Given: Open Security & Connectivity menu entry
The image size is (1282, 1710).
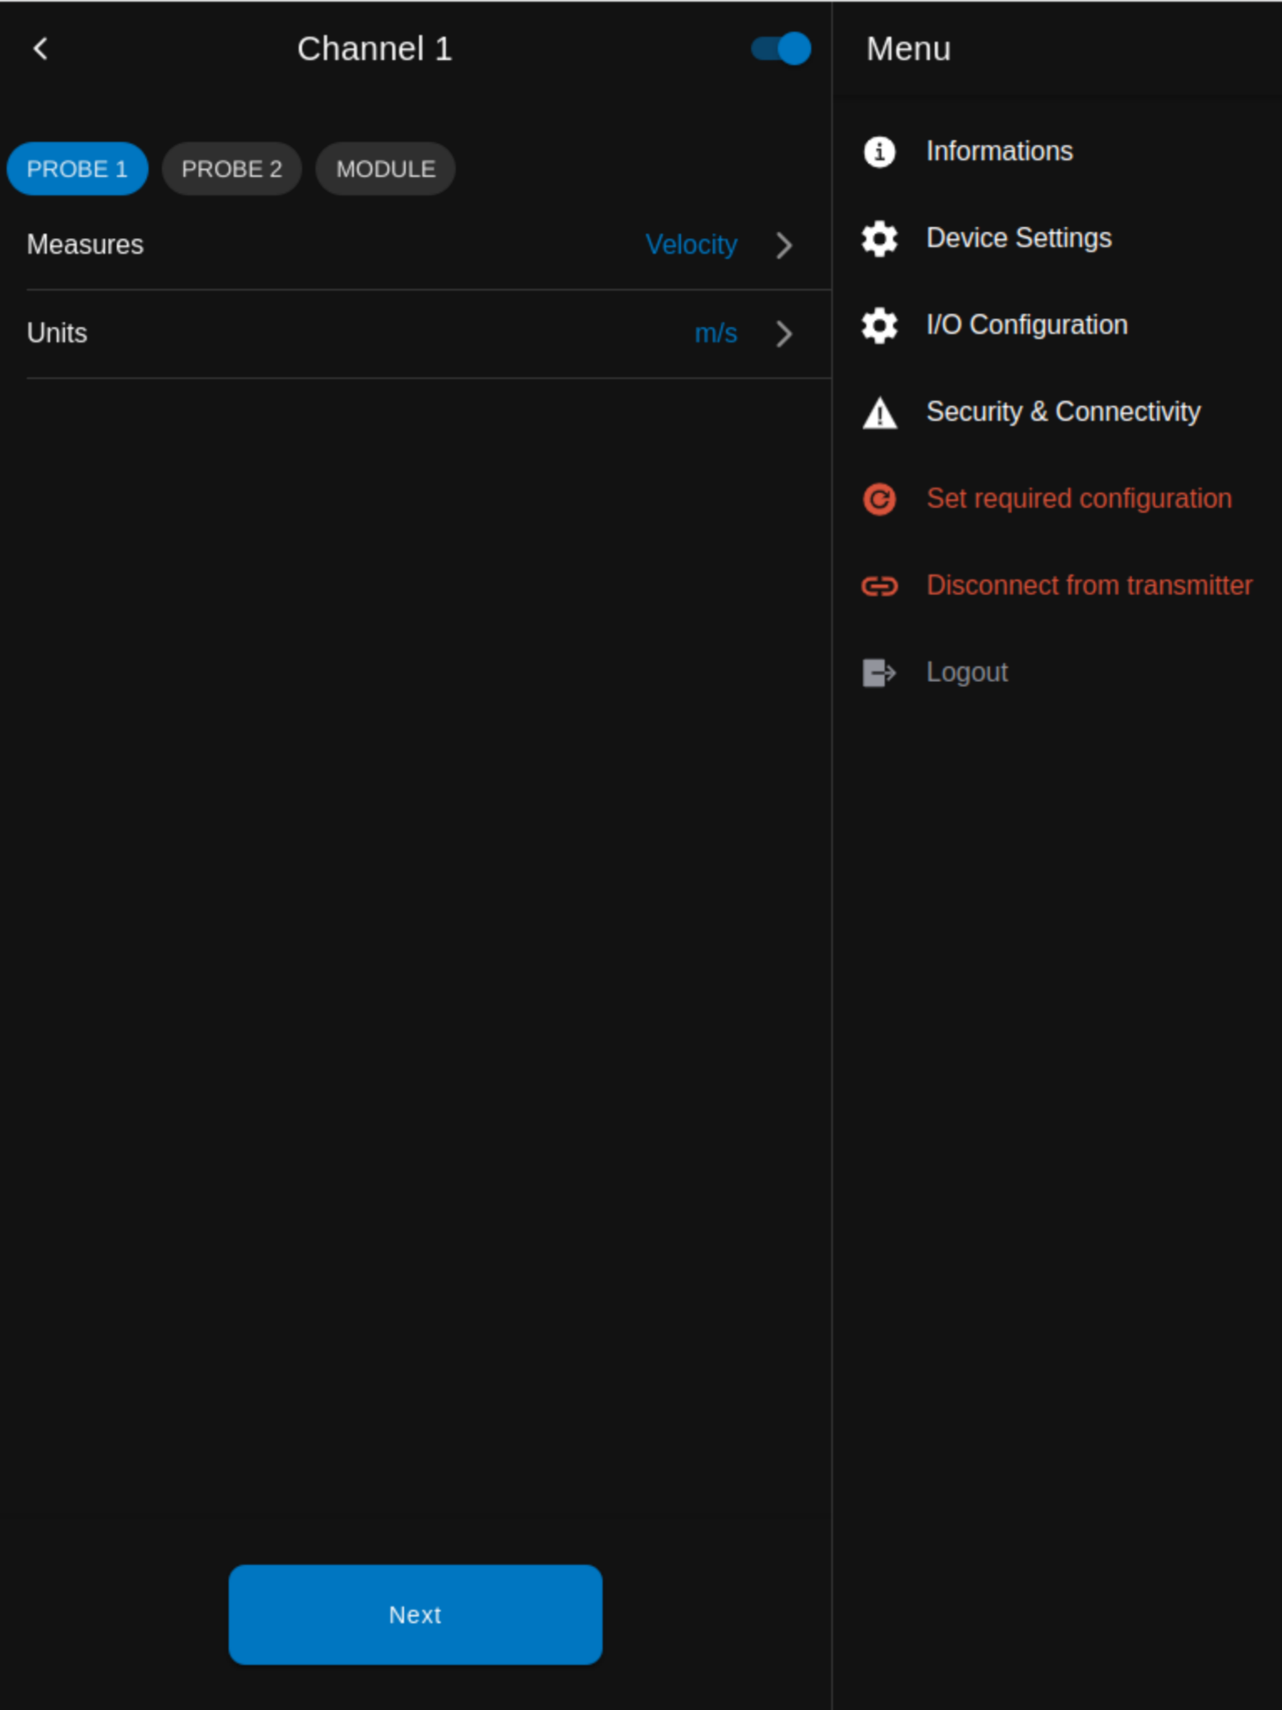Looking at the screenshot, I should point(1063,412).
